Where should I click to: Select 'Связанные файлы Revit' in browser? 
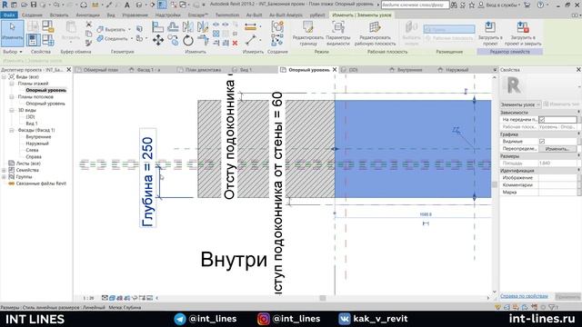(41, 183)
